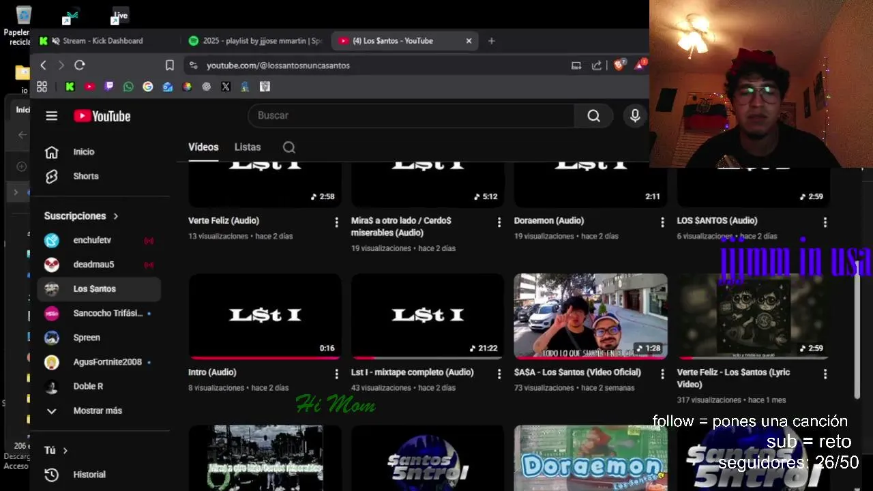Open Los $antos subscription

click(99, 288)
